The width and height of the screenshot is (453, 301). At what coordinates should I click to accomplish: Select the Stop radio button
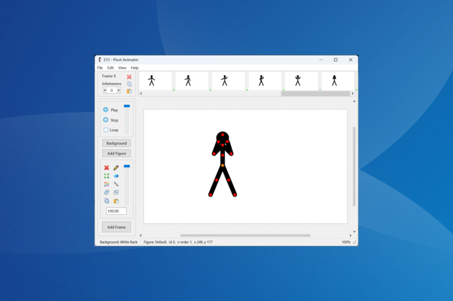107,120
